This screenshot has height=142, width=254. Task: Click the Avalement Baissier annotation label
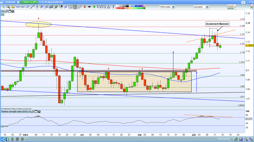(x=217, y=24)
